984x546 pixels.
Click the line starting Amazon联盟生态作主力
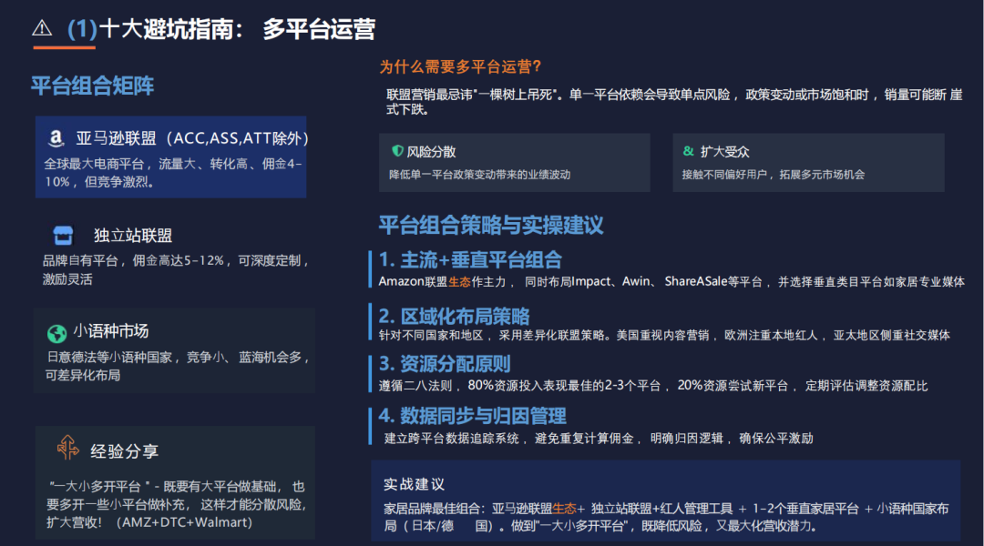[671, 281]
